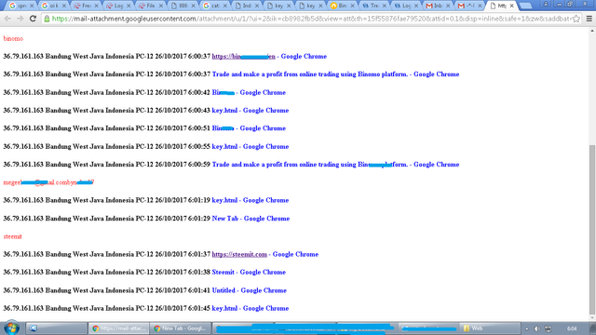Click the Chrome user profile icon
Screen dimensions: 596x335
tap(546, 4)
